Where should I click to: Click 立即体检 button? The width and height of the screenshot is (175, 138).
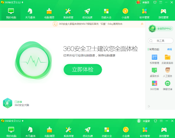click(x=83, y=70)
